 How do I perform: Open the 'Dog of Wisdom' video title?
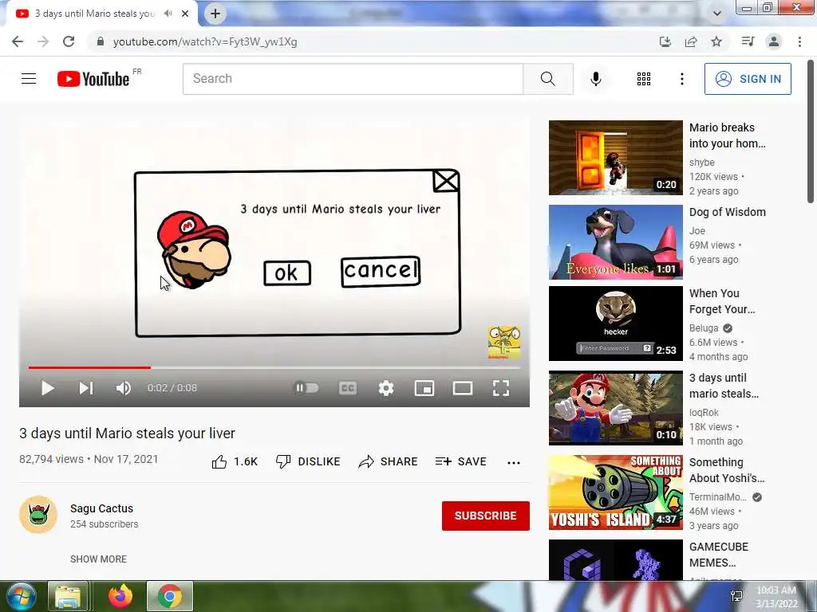(x=728, y=212)
